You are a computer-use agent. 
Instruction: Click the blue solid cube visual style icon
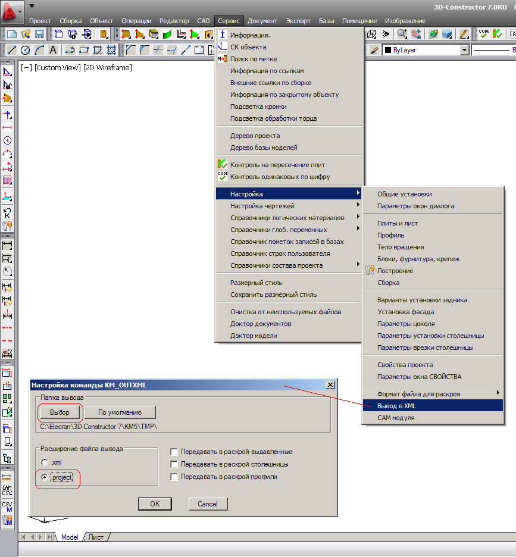pos(447,34)
